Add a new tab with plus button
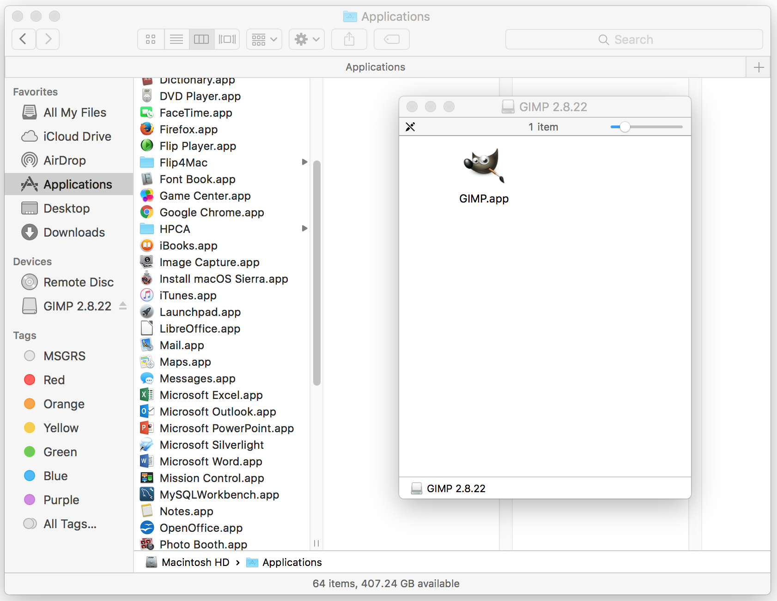The image size is (777, 601). pos(759,67)
